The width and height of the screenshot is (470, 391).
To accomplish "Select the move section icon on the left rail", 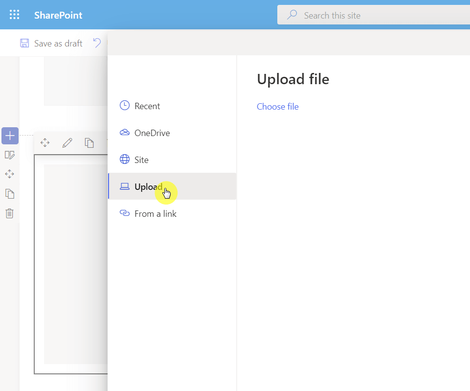I will pos(10,174).
